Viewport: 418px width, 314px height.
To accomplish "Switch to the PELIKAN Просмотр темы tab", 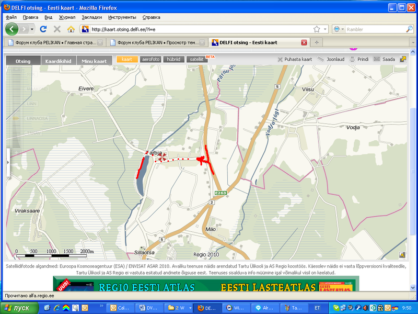I will (157, 42).
